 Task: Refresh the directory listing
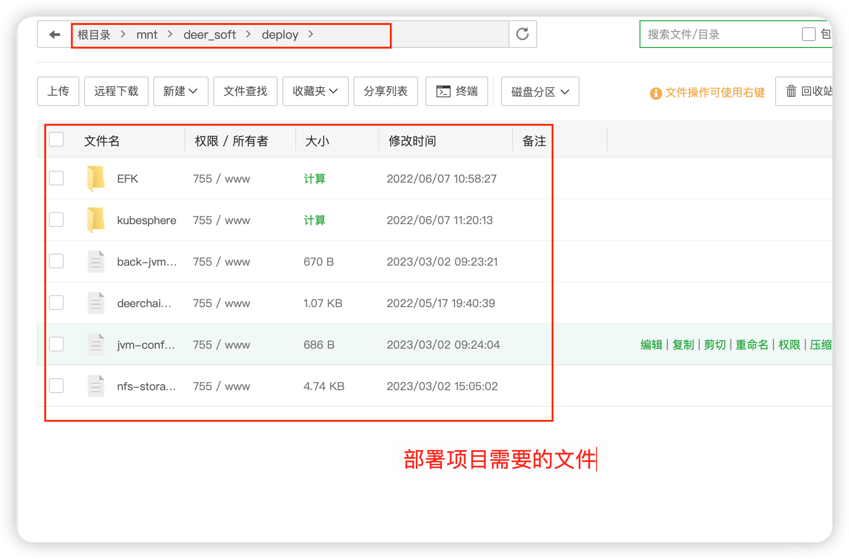(x=522, y=34)
